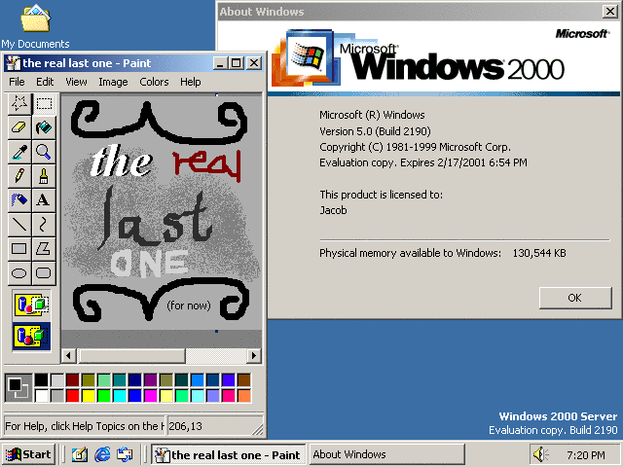
Task: Click the 'Version 5.0 (Build 2190)' text
Action: pyautogui.click(x=375, y=131)
